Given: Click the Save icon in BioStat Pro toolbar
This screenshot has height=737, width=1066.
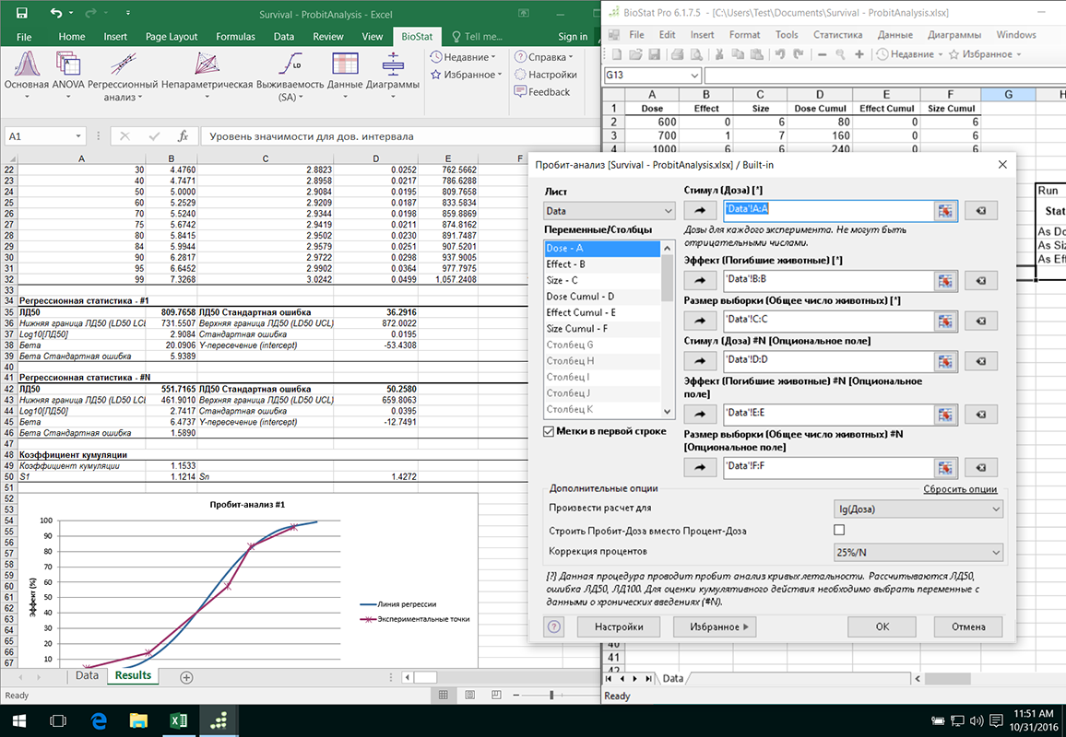Looking at the screenshot, I should (x=654, y=54).
